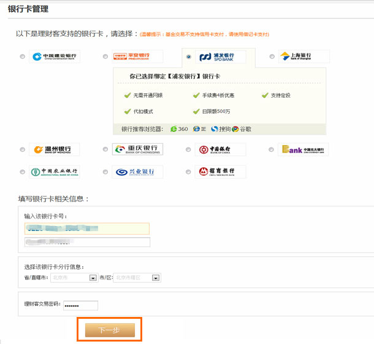Click the Bank of Chongqing logo
374x344 pixels.
click(137, 149)
